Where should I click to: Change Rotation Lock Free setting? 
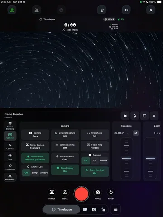[x=65, y=158]
